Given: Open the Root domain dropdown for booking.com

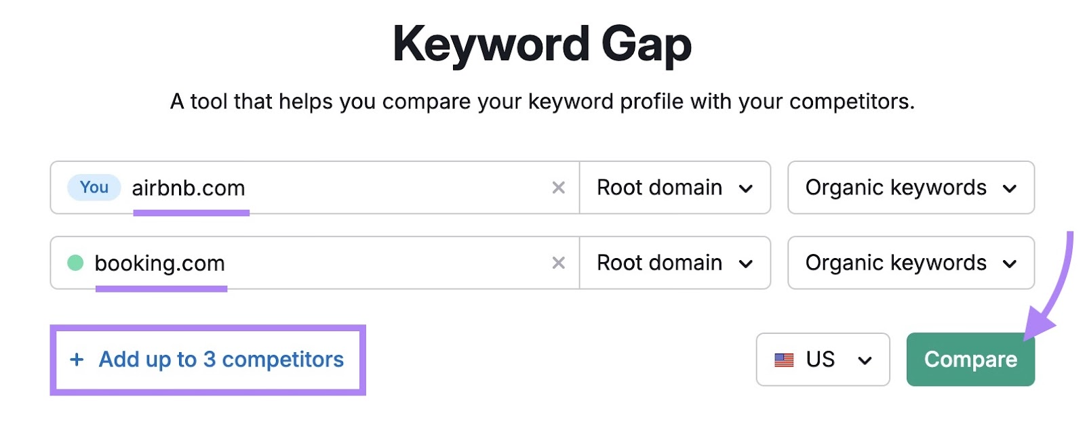Looking at the screenshot, I should [675, 263].
